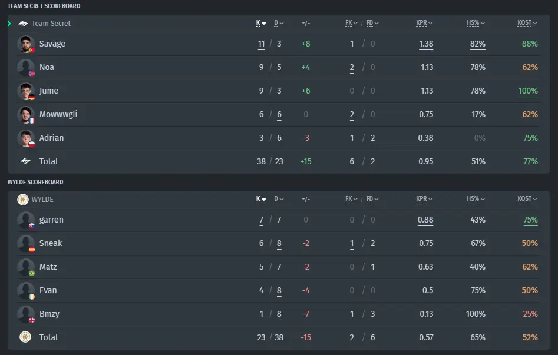The width and height of the screenshot is (558, 355).
Task: Click garren's default avatar
Action: pos(25,220)
